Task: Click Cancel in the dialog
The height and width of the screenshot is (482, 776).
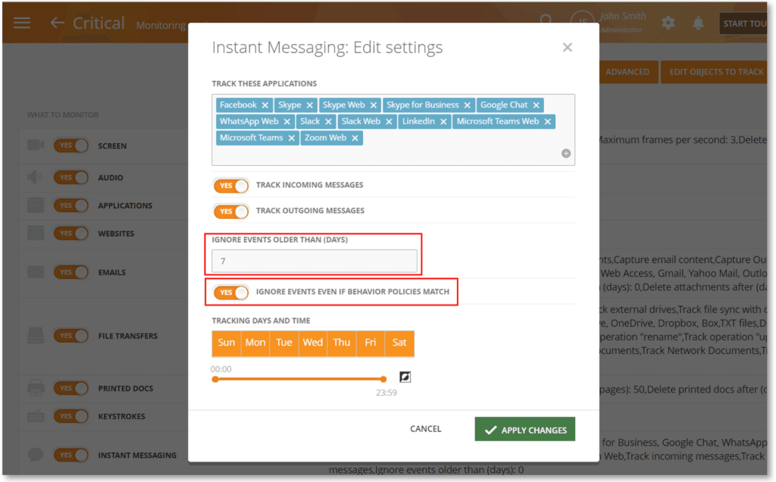Action: (426, 429)
